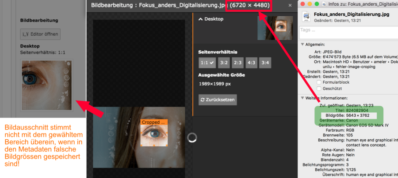Collapse the Desktop section chevron
This screenshot has width=398, height=178.
200,19
